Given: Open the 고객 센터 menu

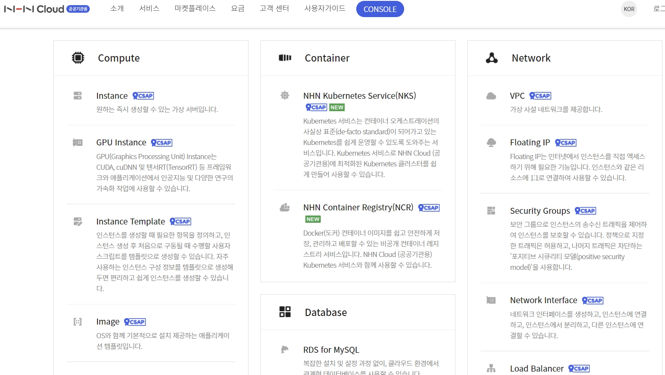Looking at the screenshot, I should [x=274, y=8].
